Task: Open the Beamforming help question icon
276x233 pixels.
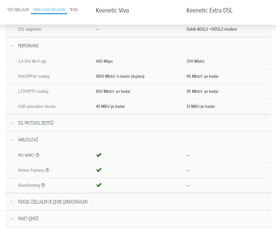Action: point(43,185)
